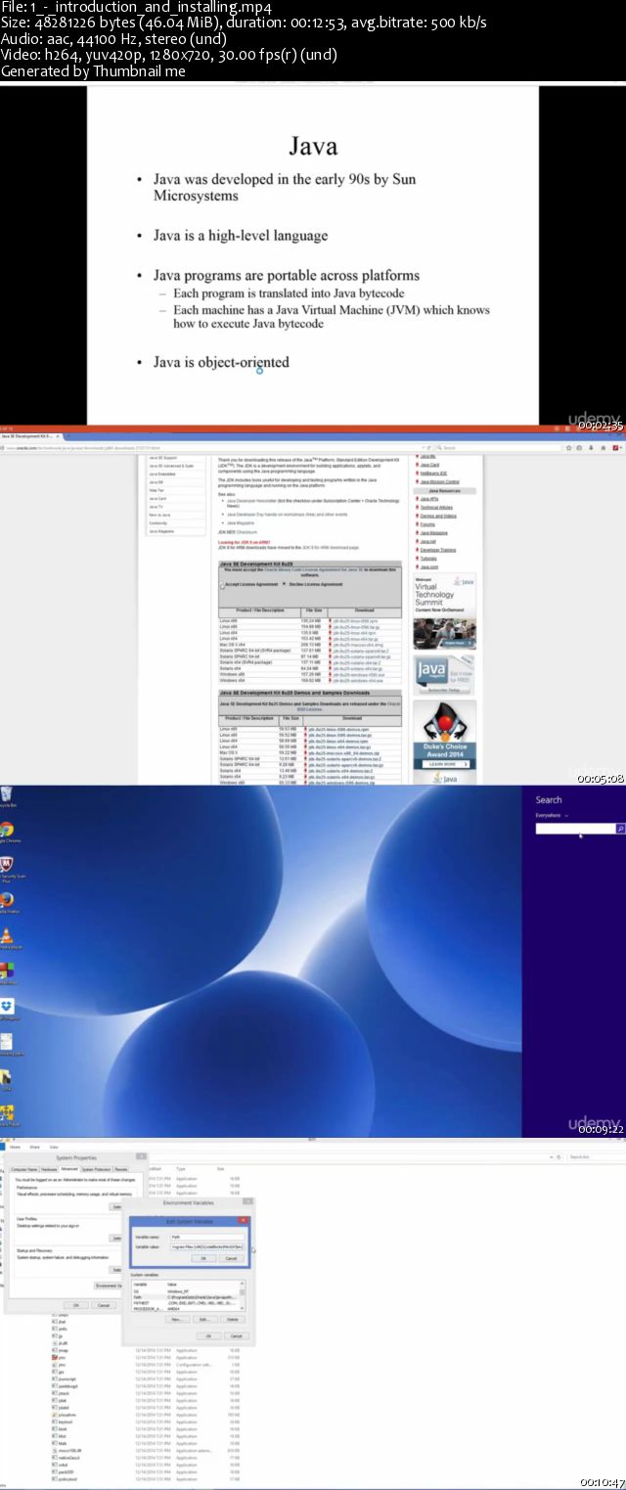
Task: Click Duke's Choice Award 2014 banner
Action: point(443,742)
